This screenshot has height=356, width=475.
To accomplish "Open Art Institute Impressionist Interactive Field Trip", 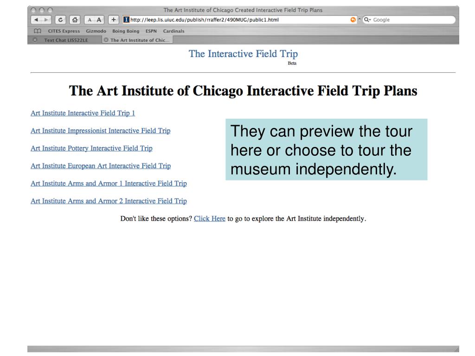I will [x=100, y=131].
